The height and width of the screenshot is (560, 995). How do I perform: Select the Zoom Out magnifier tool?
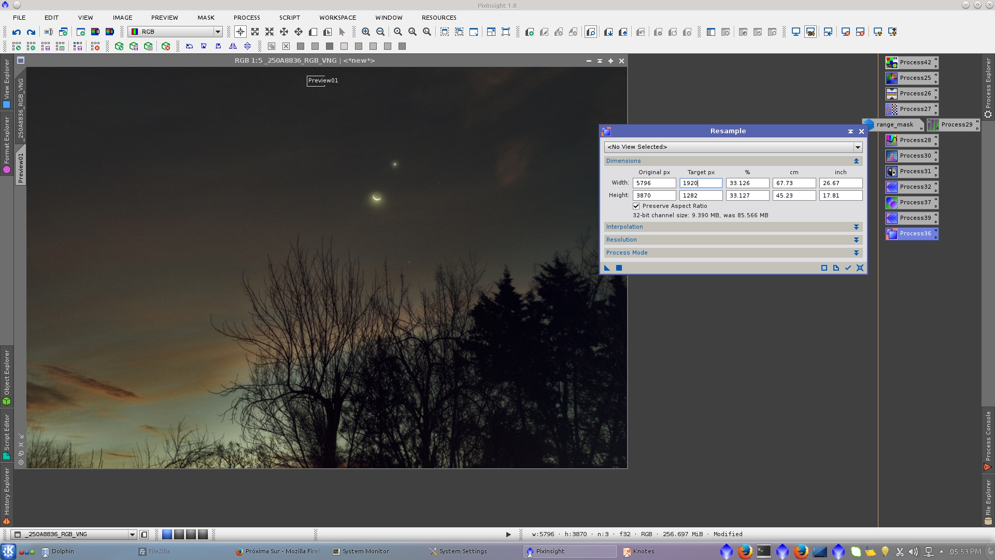click(380, 32)
